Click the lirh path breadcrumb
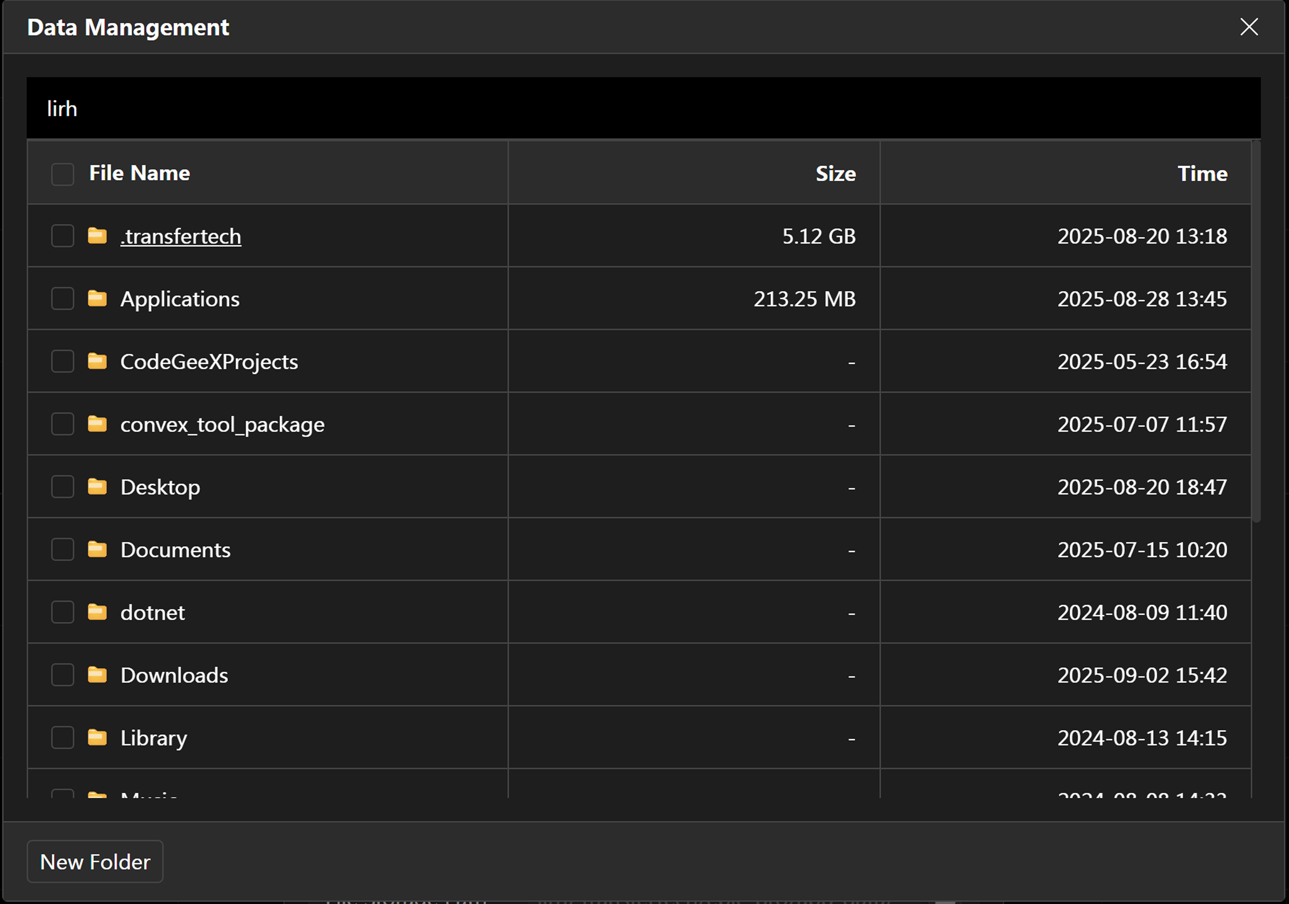1289x904 pixels. 62,109
